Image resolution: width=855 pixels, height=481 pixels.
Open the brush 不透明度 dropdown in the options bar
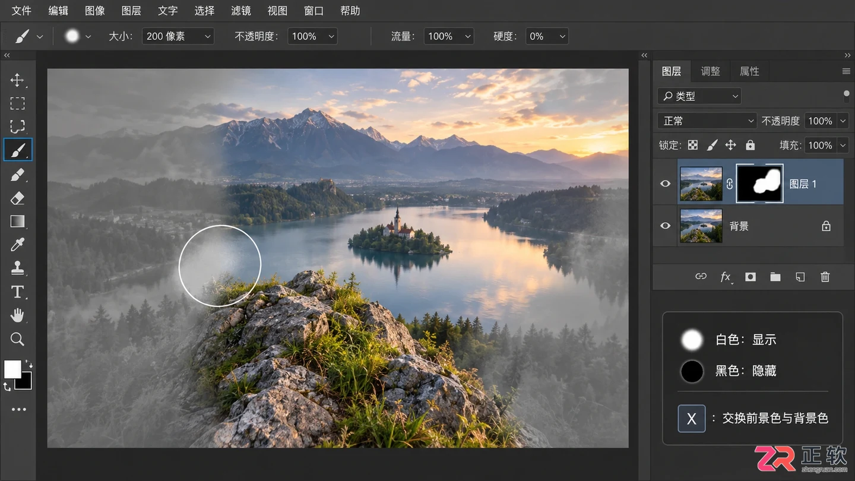[312, 36]
